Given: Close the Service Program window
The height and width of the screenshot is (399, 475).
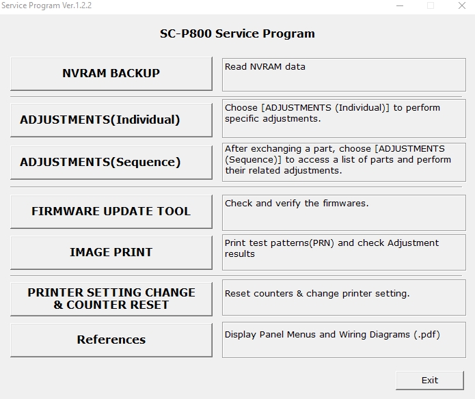Looking at the screenshot, I should [462, 5].
